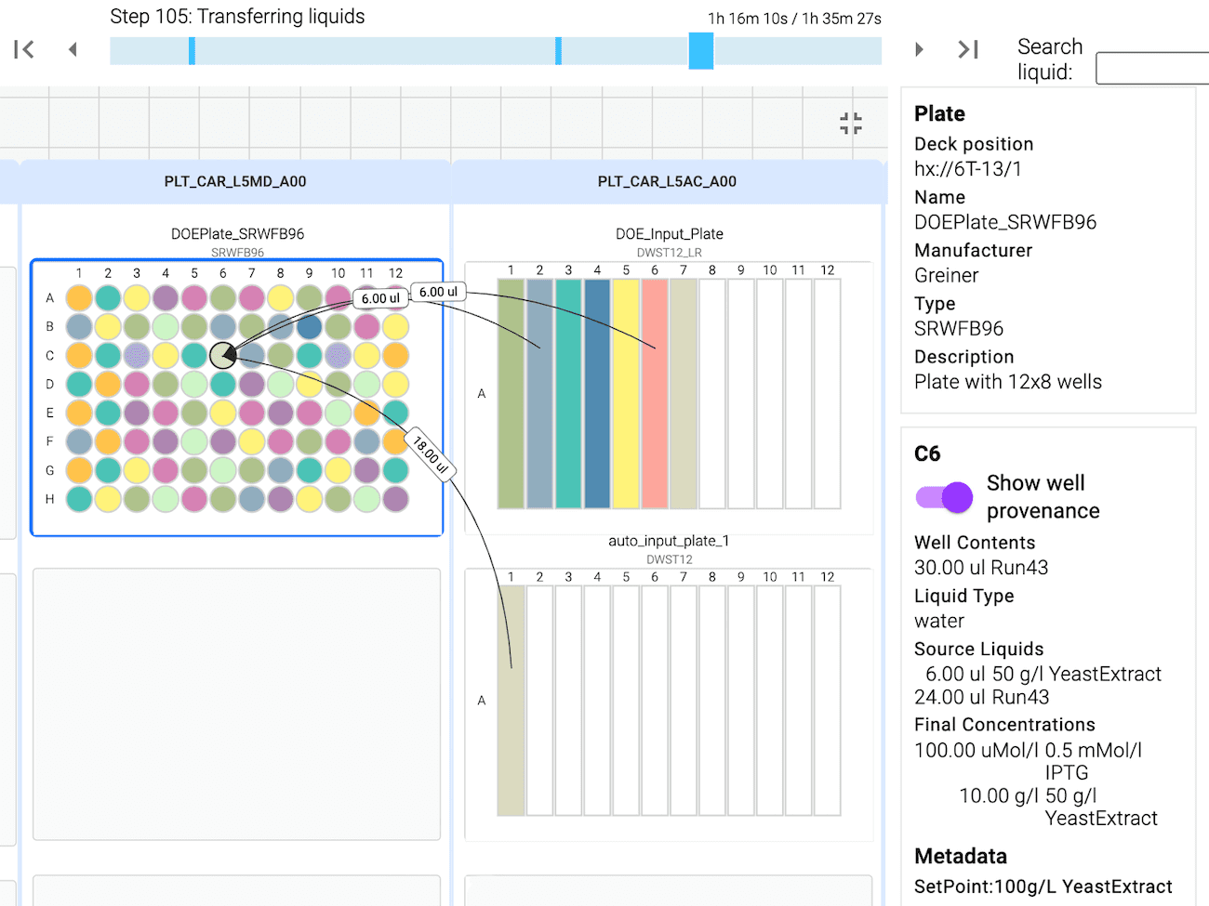Click first marker on step timeline
The width and height of the screenshot is (1209, 906).
pyautogui.click(x=192, y=51)
